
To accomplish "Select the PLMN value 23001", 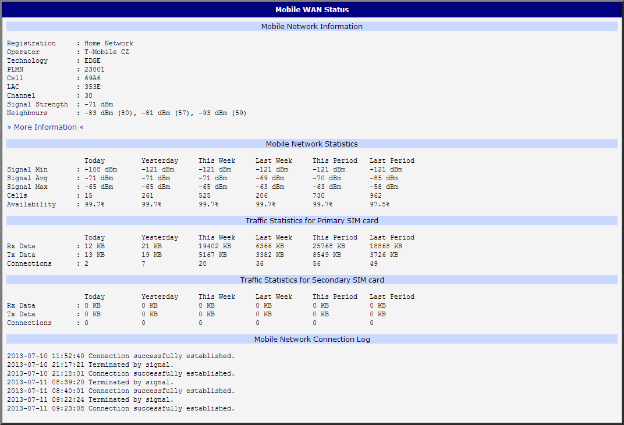I will pyautogui.click(x=94, y=70).
